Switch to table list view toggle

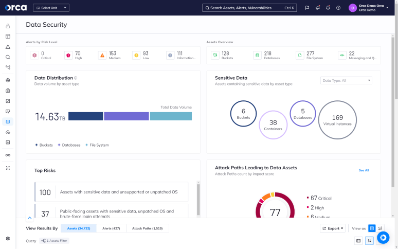(372, 228)
